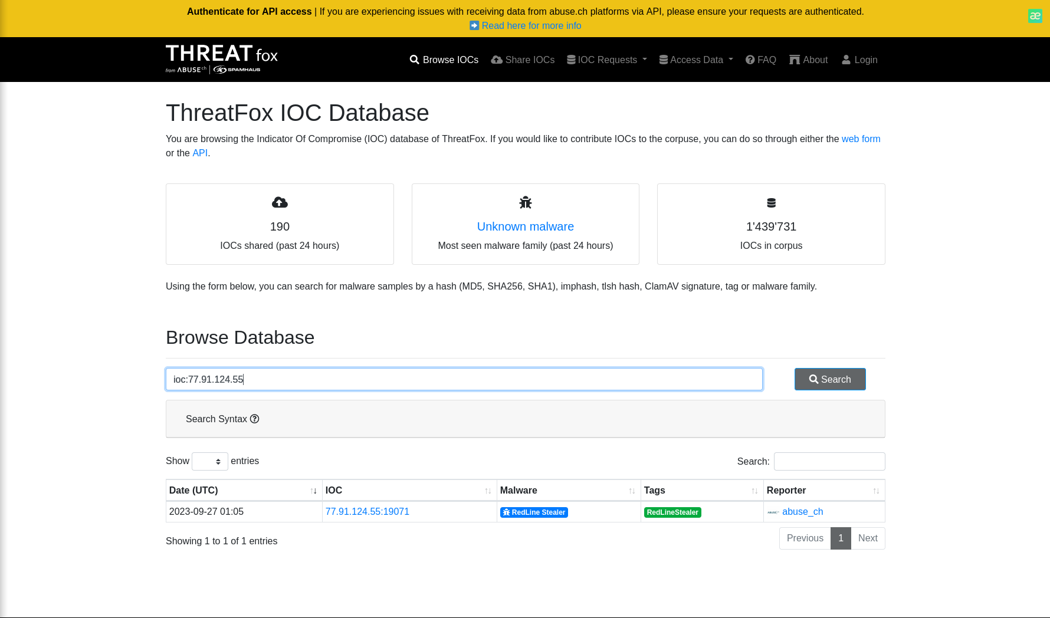Click the building icon in About

click(795, 60)
